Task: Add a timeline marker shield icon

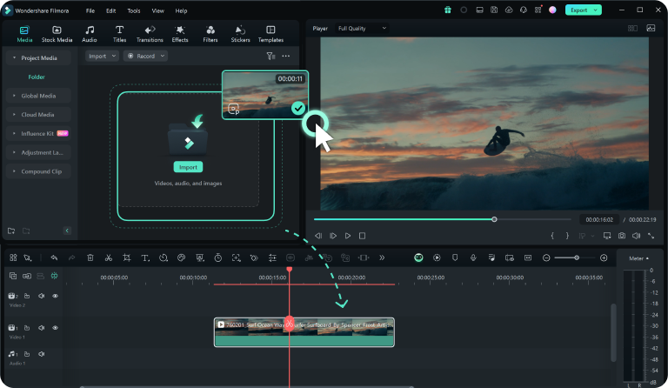Action: [x=455, y=258]
